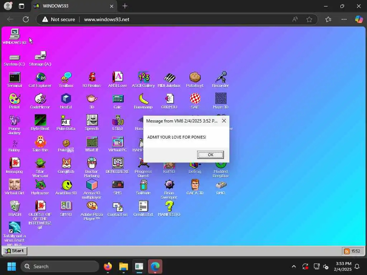
Task: Open the notification bell in taskbar
Action: pyautogui.click(x=357, y=266)
